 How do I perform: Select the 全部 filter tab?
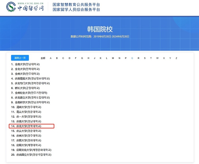43,58
